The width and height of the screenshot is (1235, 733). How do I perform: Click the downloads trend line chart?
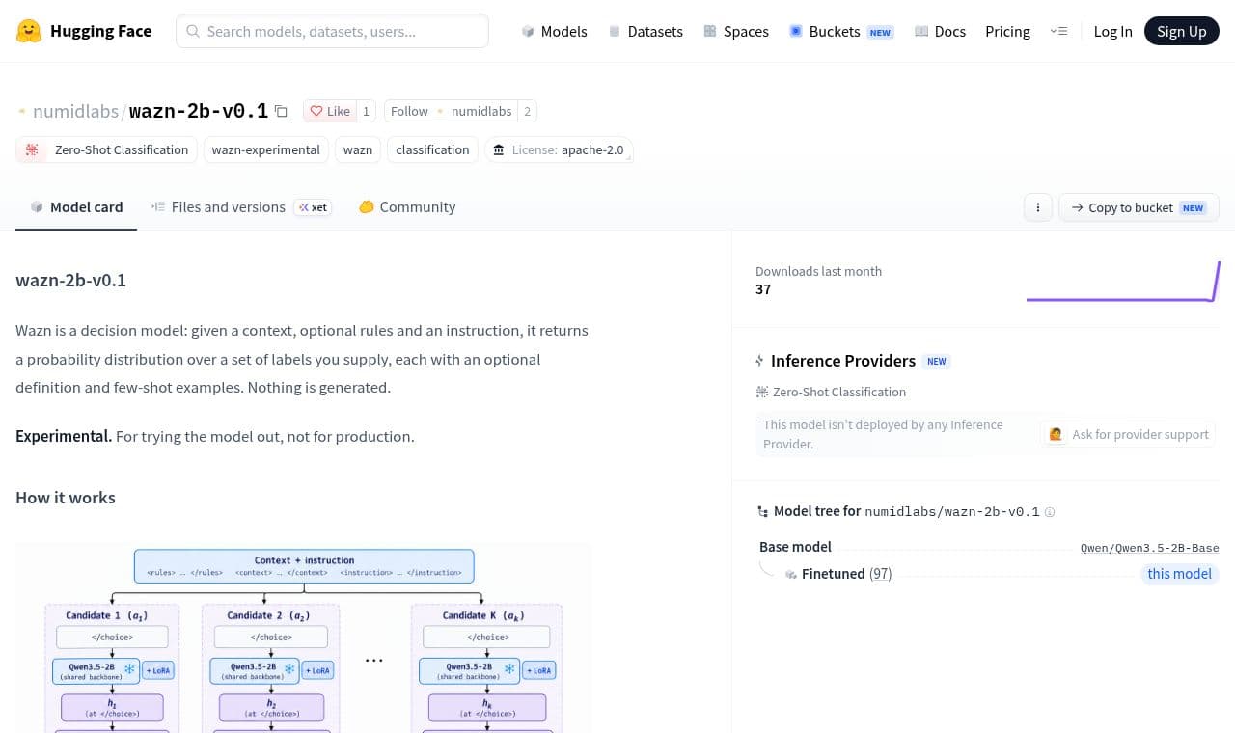(1123, 281)
